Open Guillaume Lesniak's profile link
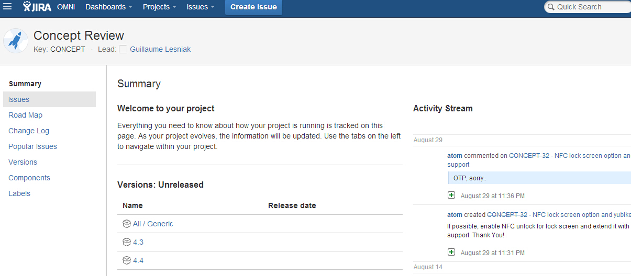631x276 pixels. 160,49
